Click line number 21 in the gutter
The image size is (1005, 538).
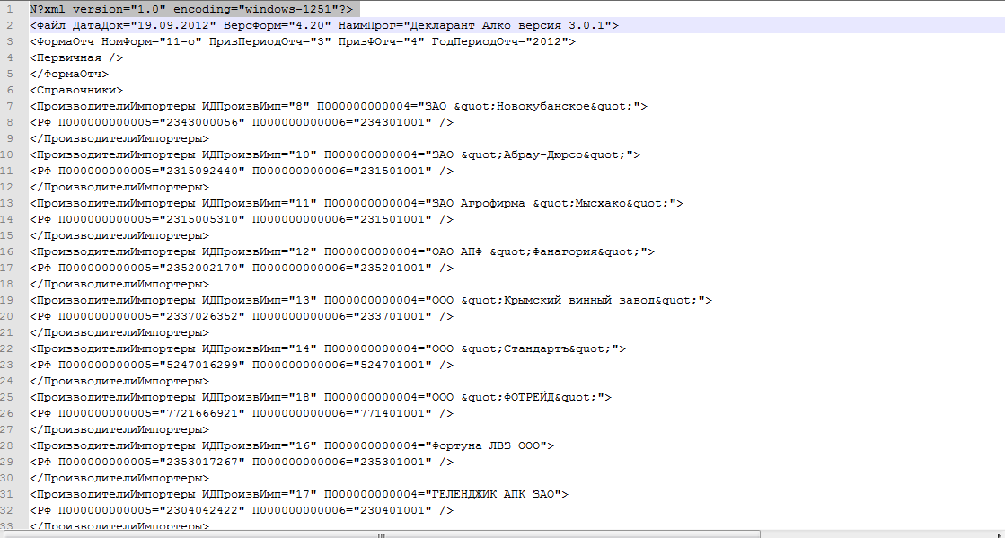tap(7, 332)
